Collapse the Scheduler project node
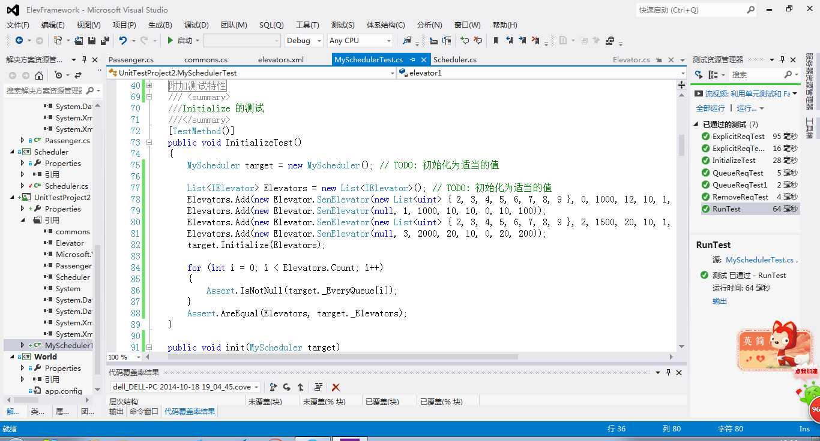The height and width of the screenshot is (441, 820). pos(11,152)
